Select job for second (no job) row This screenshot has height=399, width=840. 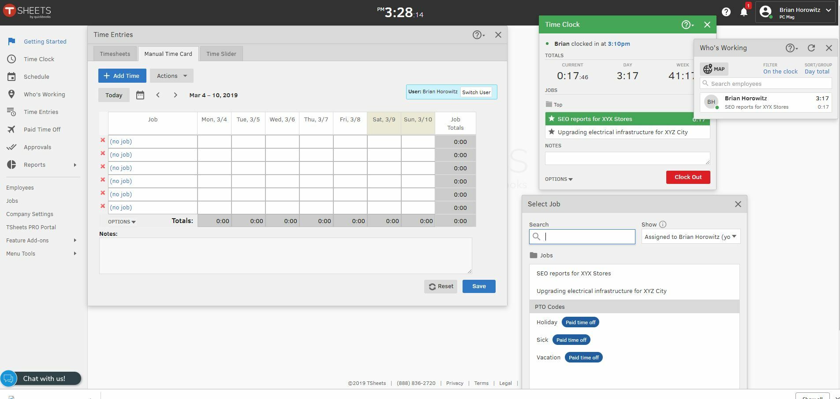121,155
